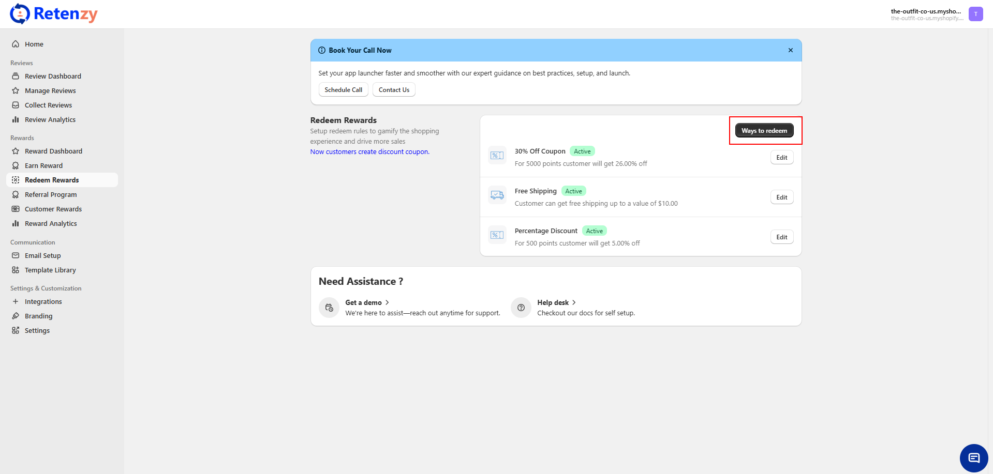Click the Contact Us button

point(394,90)
